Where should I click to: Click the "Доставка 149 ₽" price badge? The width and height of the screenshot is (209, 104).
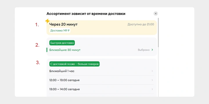click(60, 31)
